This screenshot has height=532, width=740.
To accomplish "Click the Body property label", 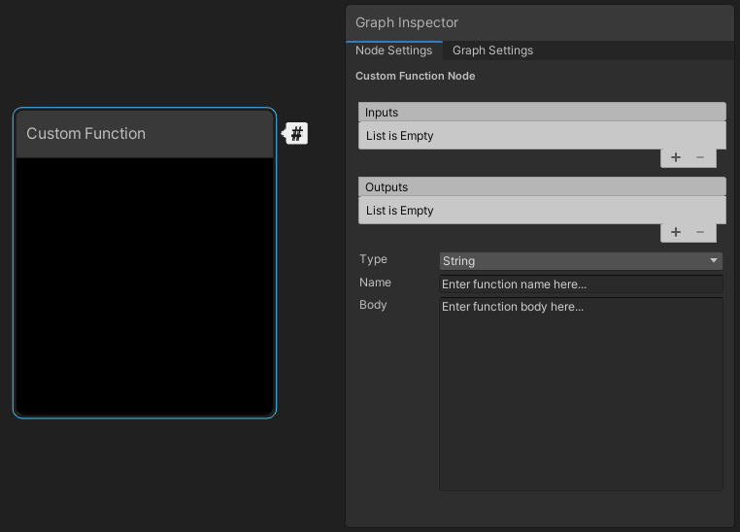I will point(373,305).
